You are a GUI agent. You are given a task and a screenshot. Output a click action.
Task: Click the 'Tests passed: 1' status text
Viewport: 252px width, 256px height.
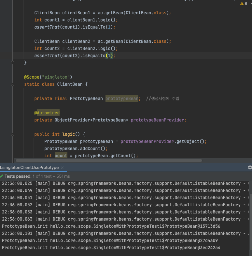(20, 176)
